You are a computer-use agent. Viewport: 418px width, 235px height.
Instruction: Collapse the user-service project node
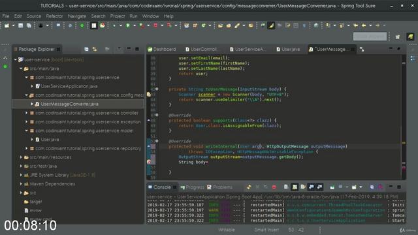pyautogui.click(x=16, y=59)
